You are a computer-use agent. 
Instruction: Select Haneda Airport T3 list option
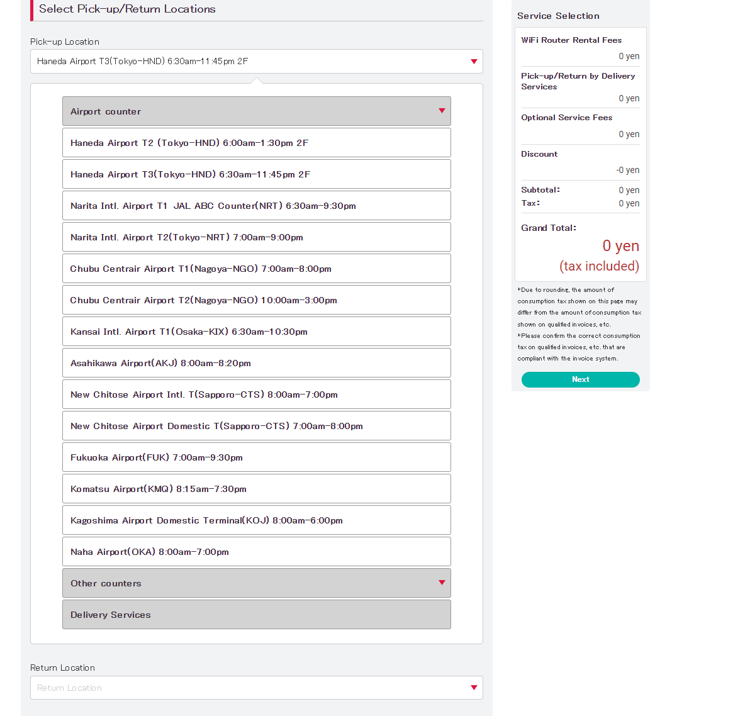256,174
